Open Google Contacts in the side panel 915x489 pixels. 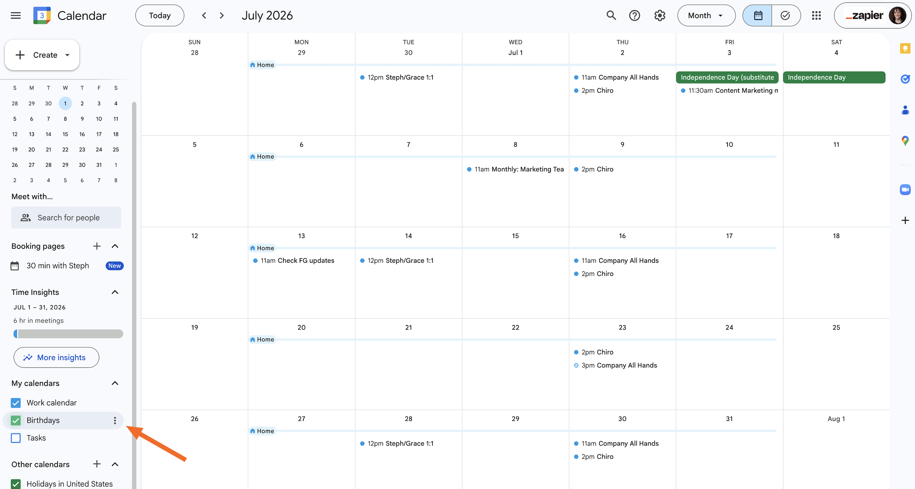click(x=905, y=110)
